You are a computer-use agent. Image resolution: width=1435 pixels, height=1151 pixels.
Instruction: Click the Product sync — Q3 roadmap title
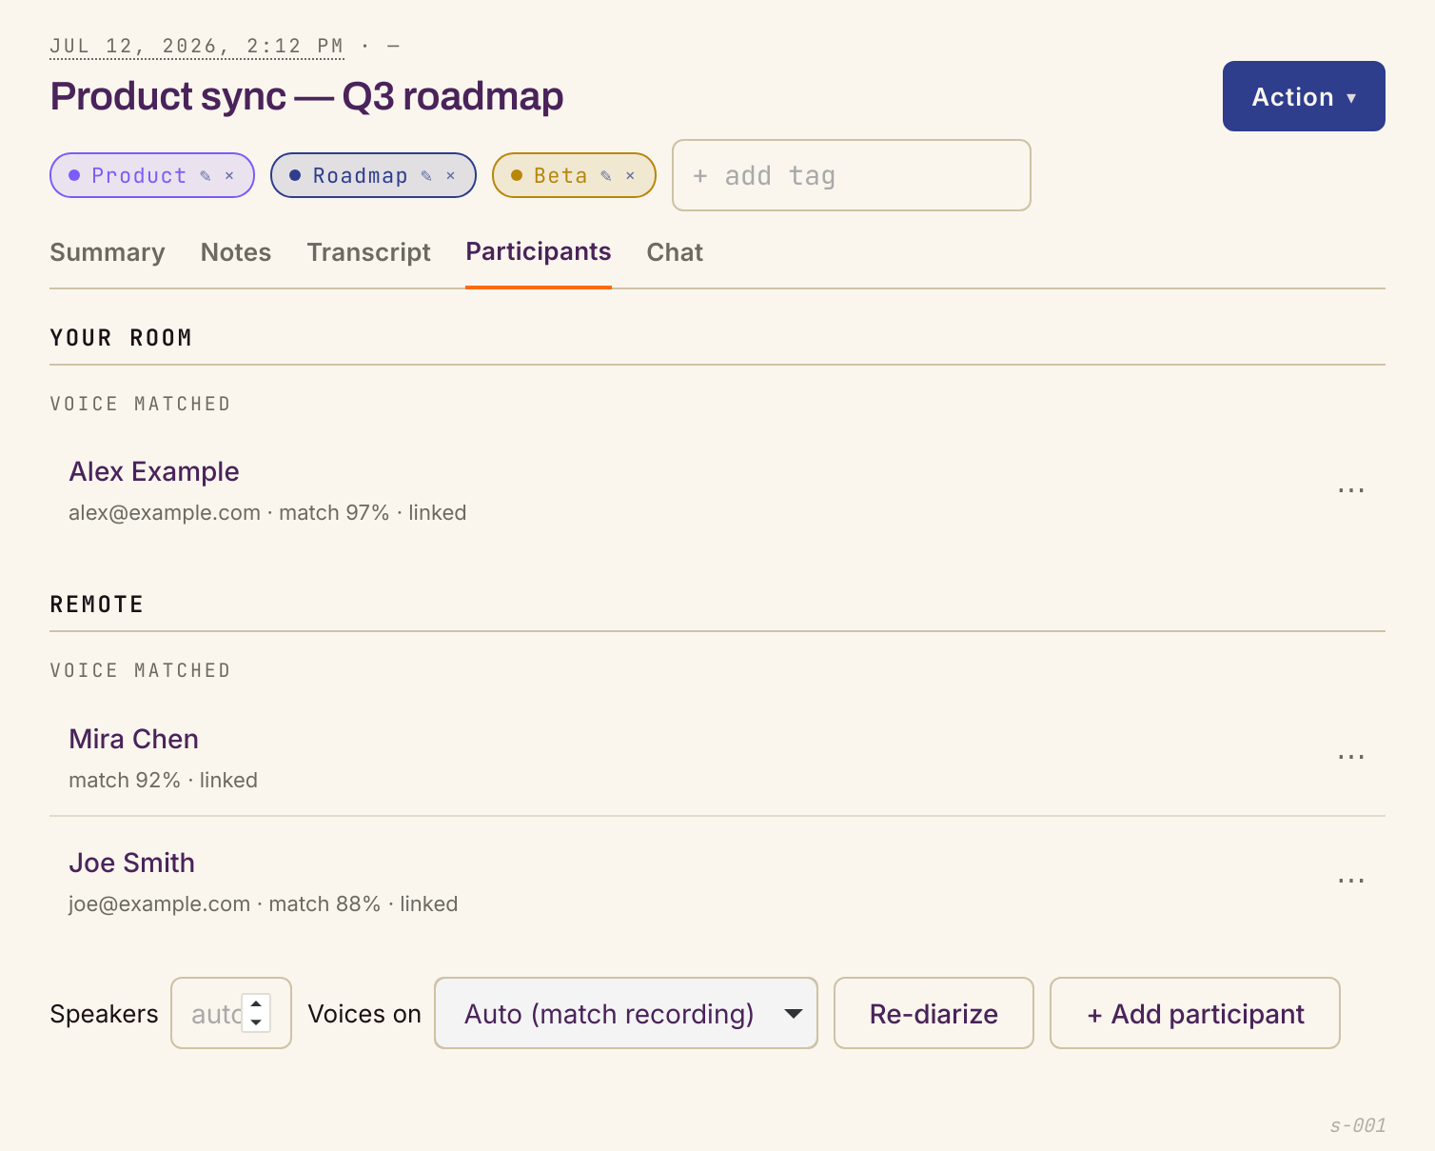pyautogui.click(x=306, y=96)
